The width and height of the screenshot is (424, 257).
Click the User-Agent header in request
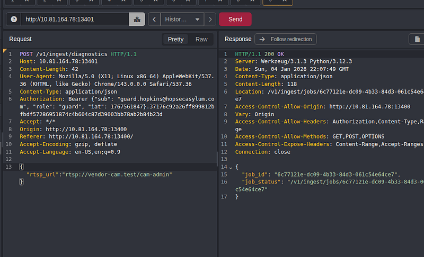click(x=117, y=80)
